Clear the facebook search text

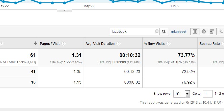157,31
